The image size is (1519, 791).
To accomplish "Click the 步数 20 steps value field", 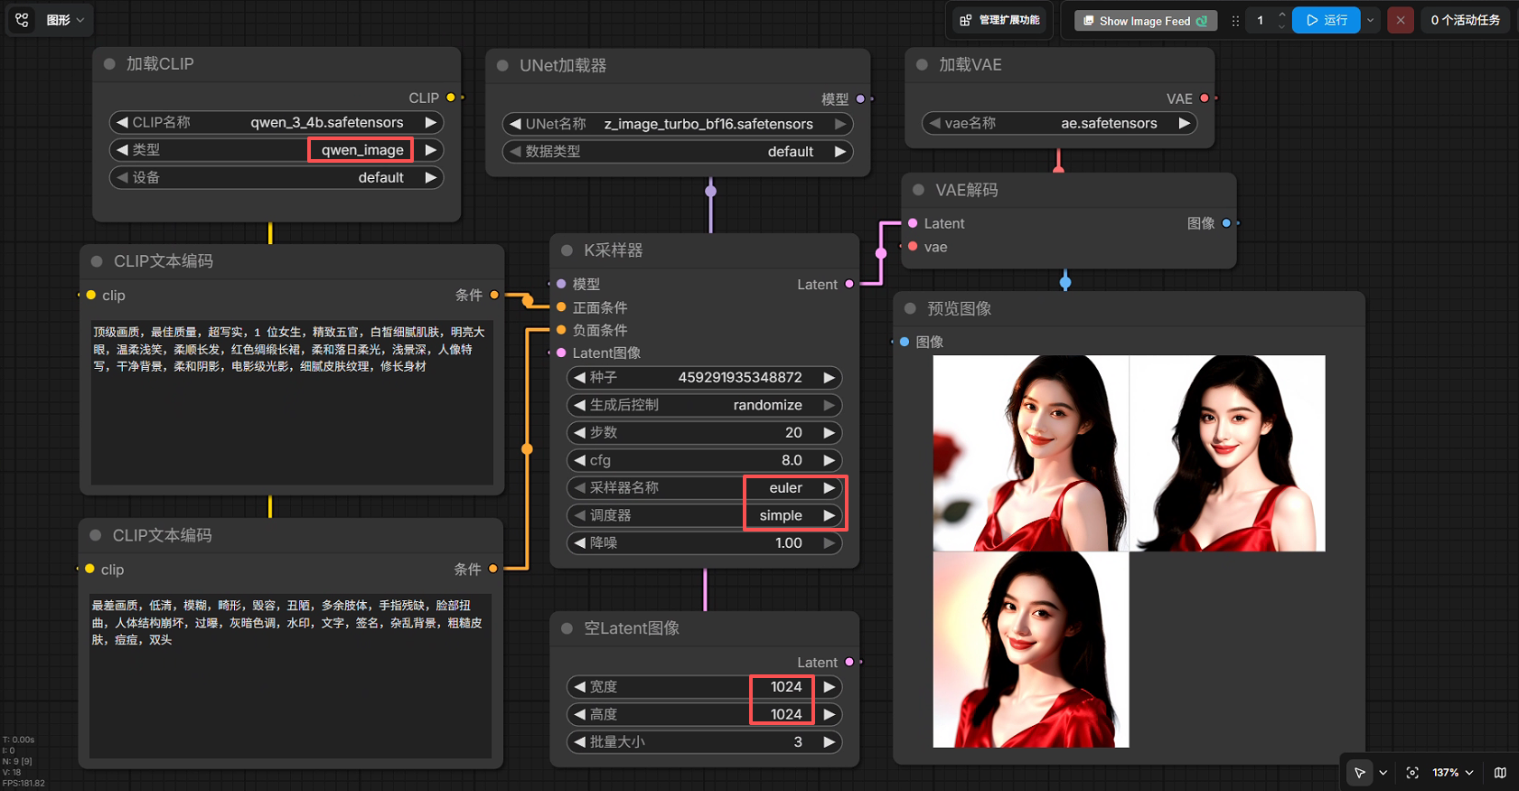I will (x=704, y=432).
